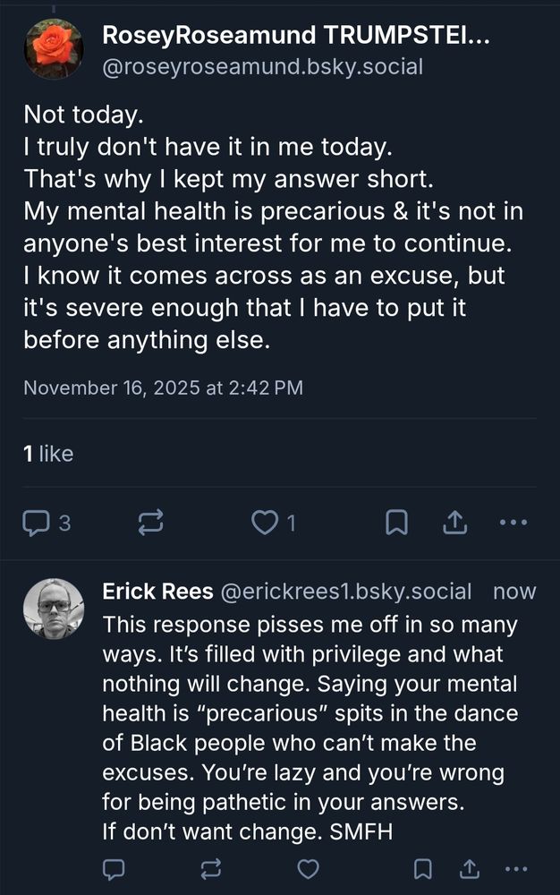Reply to Erick Rees's comment
Screen dimensions: 560x895
[x=114, y=868]
